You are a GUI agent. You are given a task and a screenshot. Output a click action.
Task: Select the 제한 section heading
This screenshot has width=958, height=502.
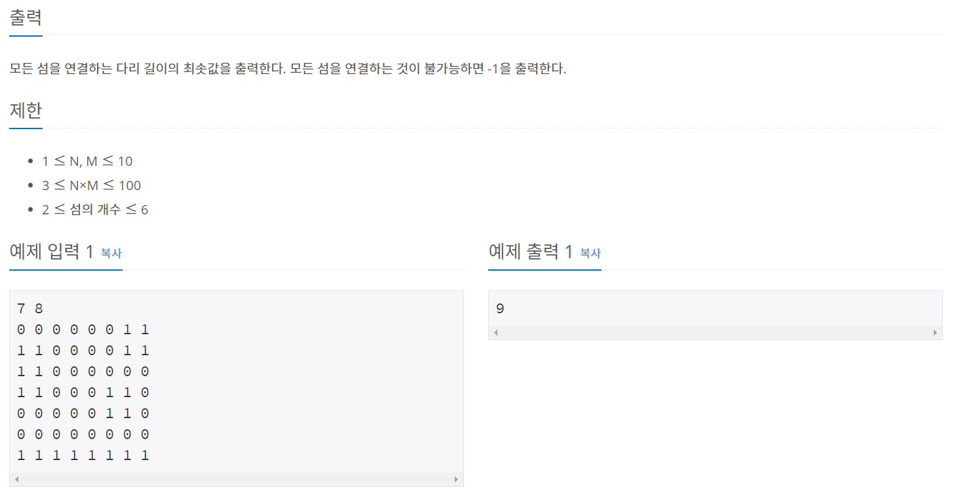[26, 110]
